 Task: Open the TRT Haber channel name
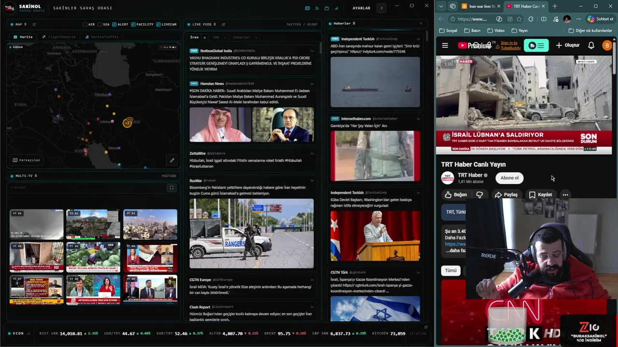(x=470, y=175)
